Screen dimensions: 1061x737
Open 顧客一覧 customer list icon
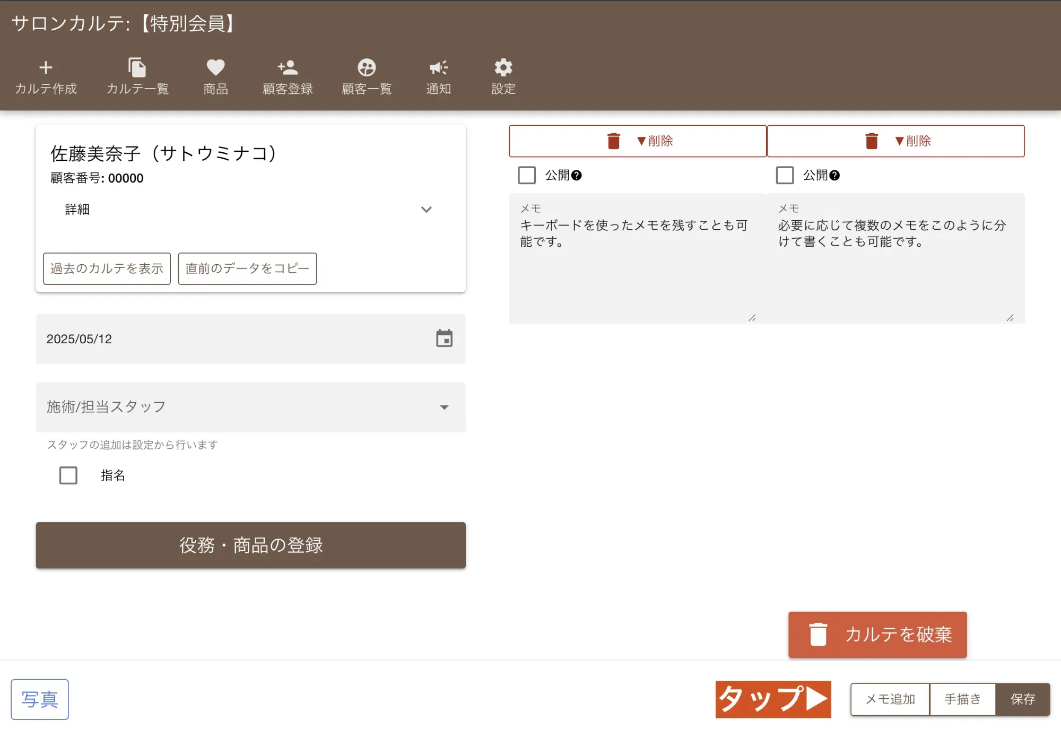point(366,77)
